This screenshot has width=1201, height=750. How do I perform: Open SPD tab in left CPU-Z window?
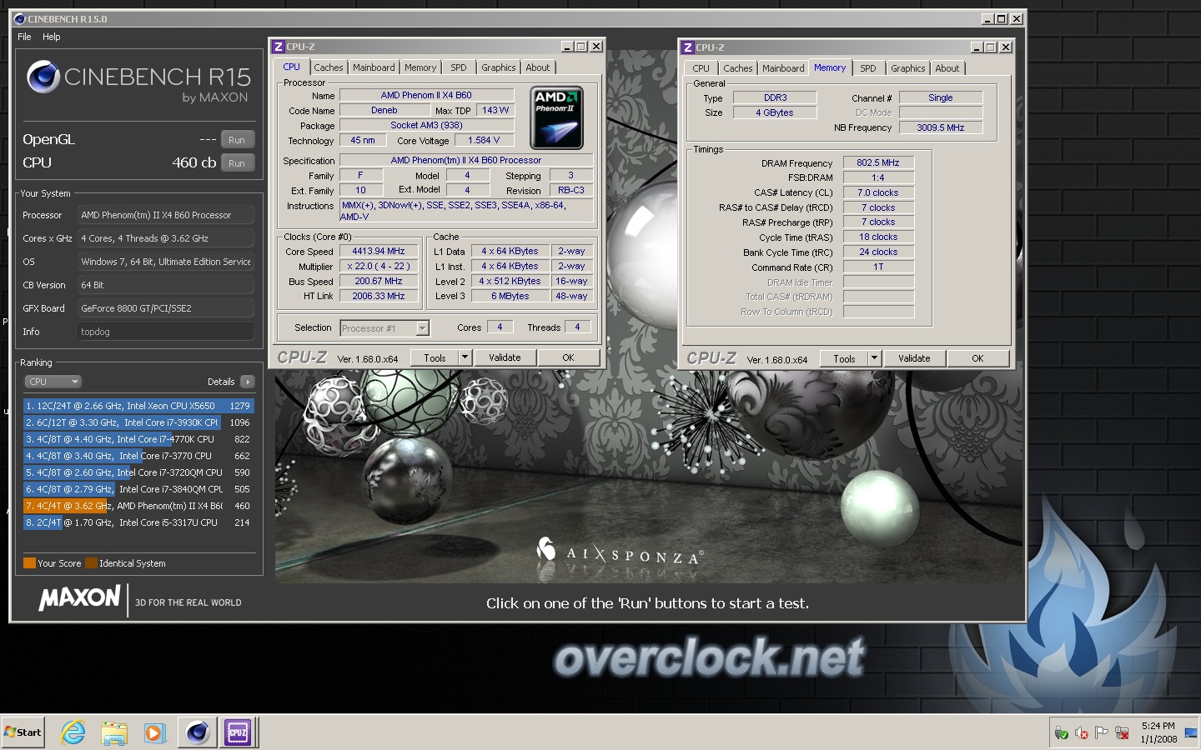459,67
